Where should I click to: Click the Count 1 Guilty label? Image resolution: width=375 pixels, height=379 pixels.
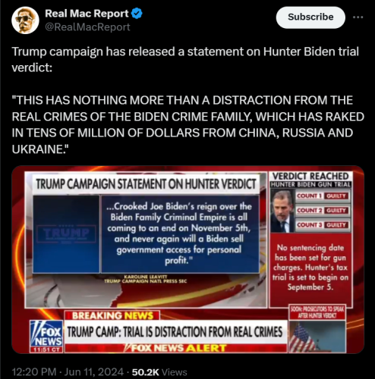[323, 196]
